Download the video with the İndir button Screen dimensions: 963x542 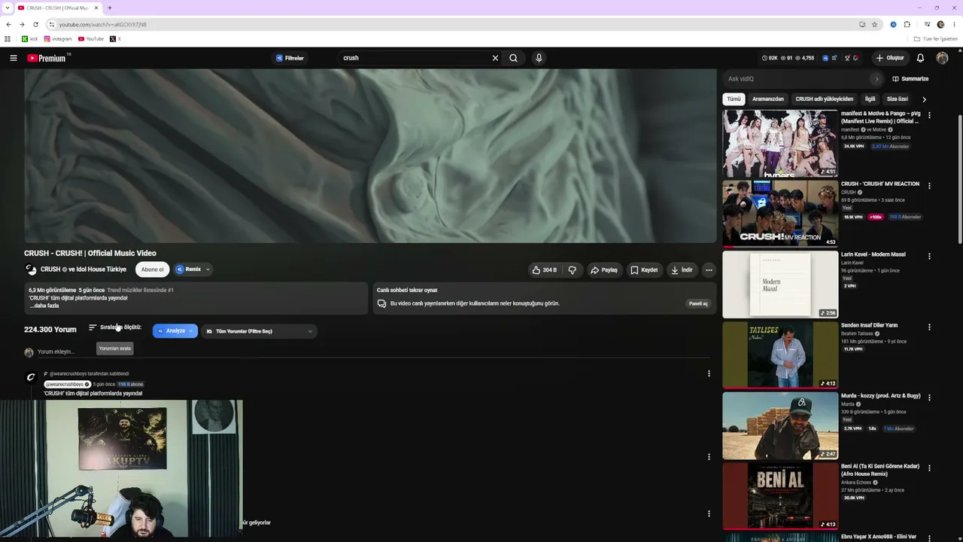[682, 269]
